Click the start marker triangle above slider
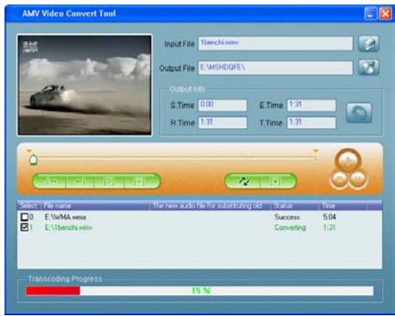The height and width of the screenshot is (316, 395). 29,151
